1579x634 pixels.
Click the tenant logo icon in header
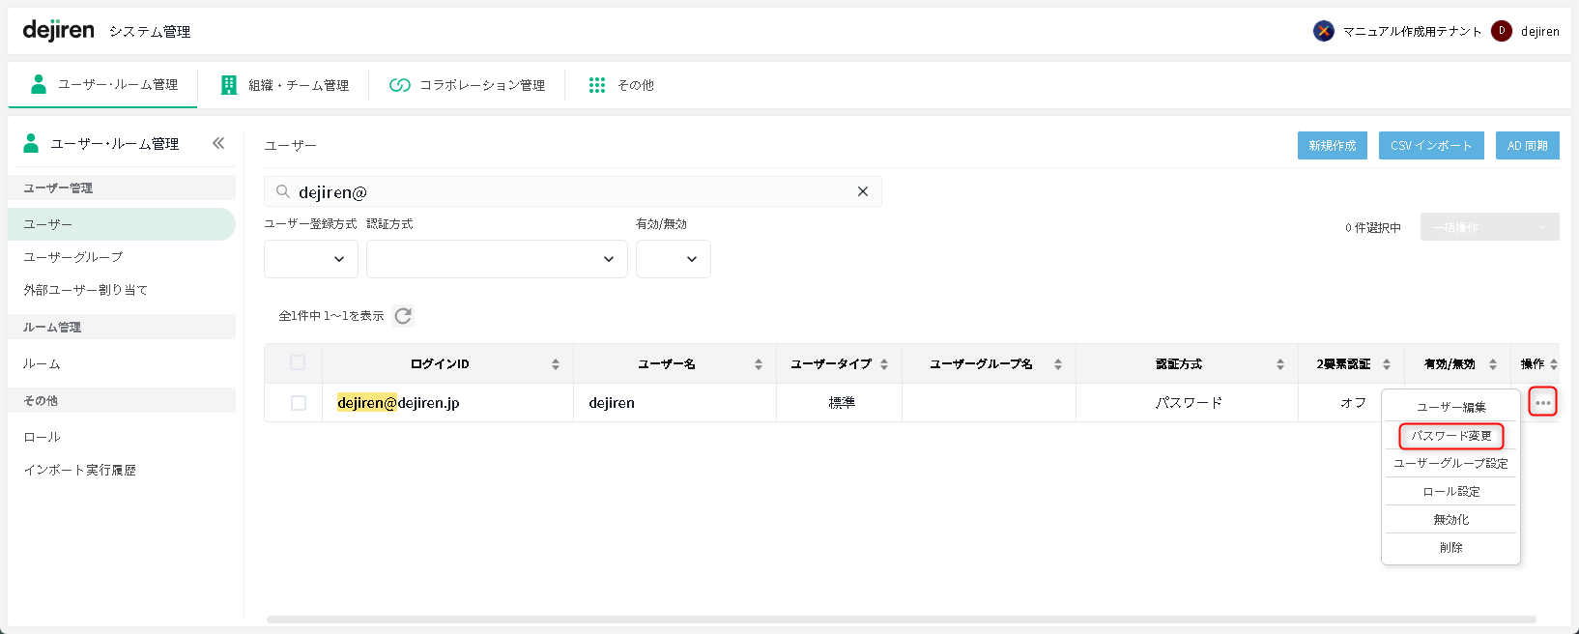pyautogui.click(x=1324, y=31)
